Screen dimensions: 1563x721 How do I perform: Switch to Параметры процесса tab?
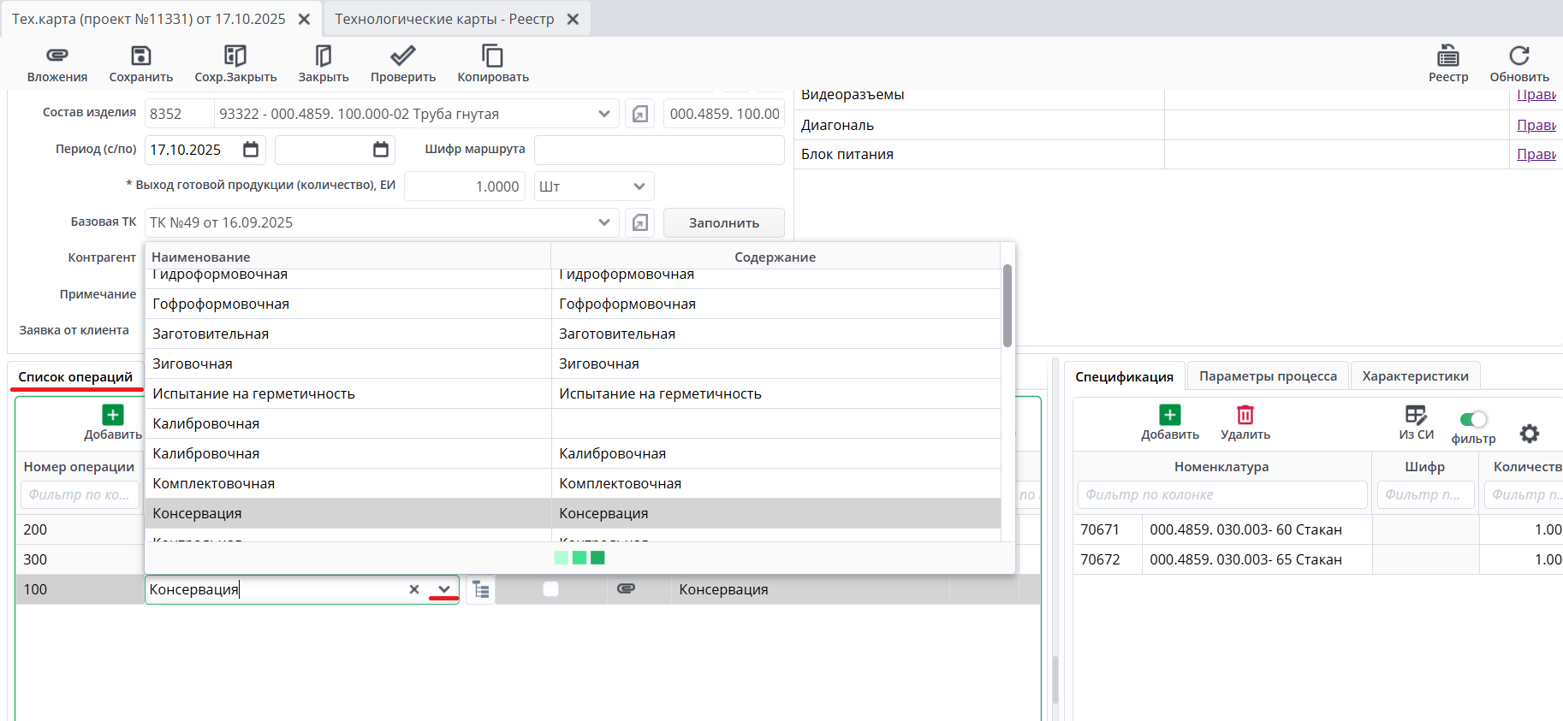1267,376
